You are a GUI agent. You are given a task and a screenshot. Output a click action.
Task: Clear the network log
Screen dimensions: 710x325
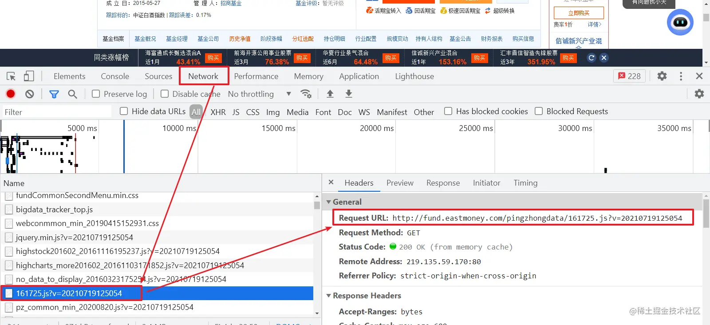[x=30, y=94]
